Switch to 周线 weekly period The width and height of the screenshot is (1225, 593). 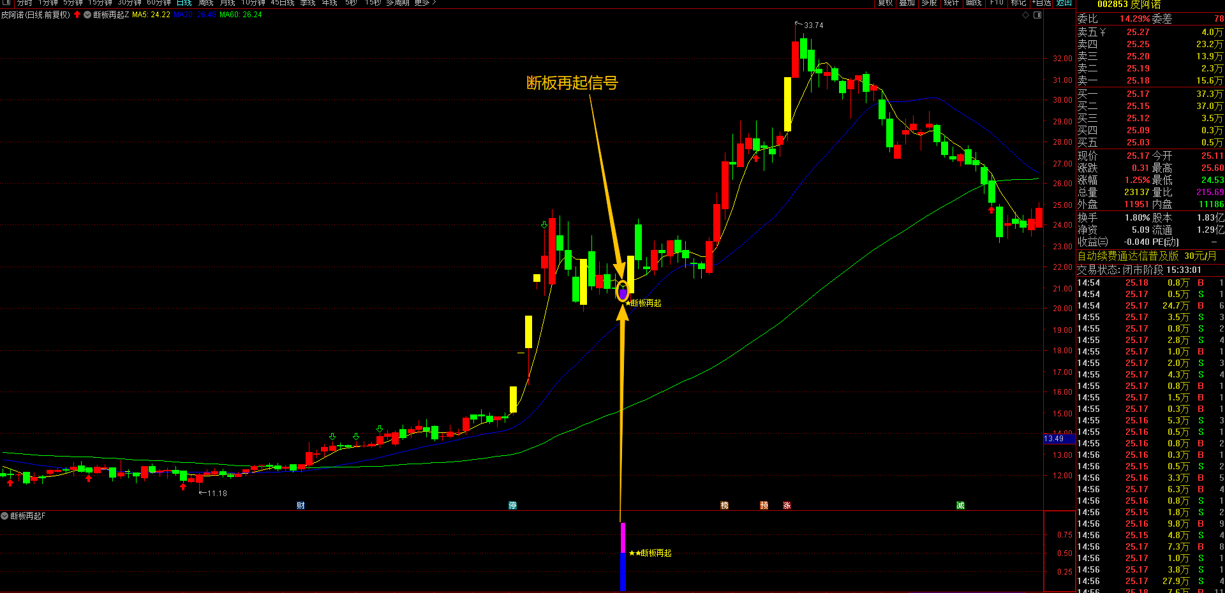205,3
